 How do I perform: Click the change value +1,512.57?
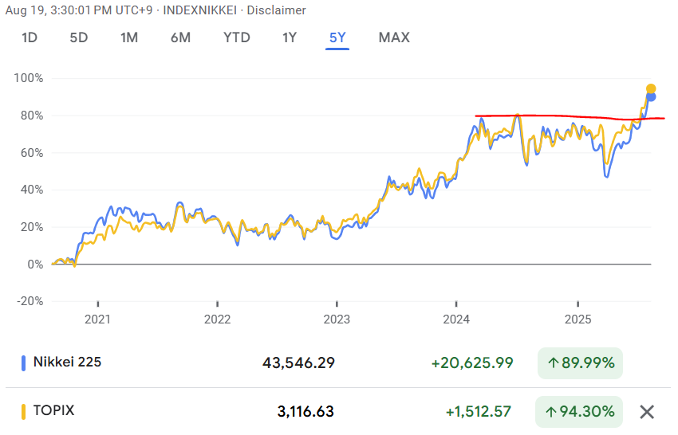(x=479, y=412)
